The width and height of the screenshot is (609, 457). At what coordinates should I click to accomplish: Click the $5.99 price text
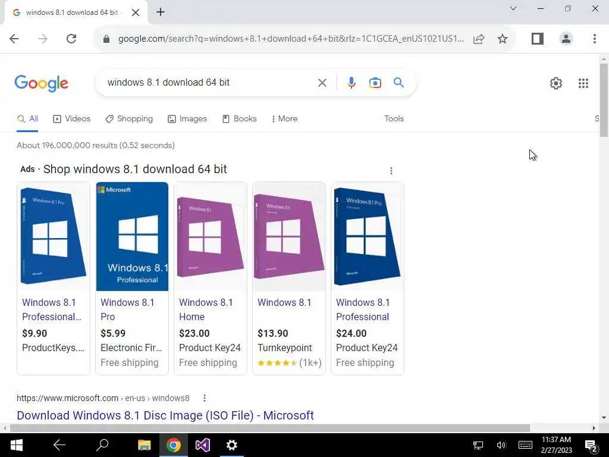point(113,333)
